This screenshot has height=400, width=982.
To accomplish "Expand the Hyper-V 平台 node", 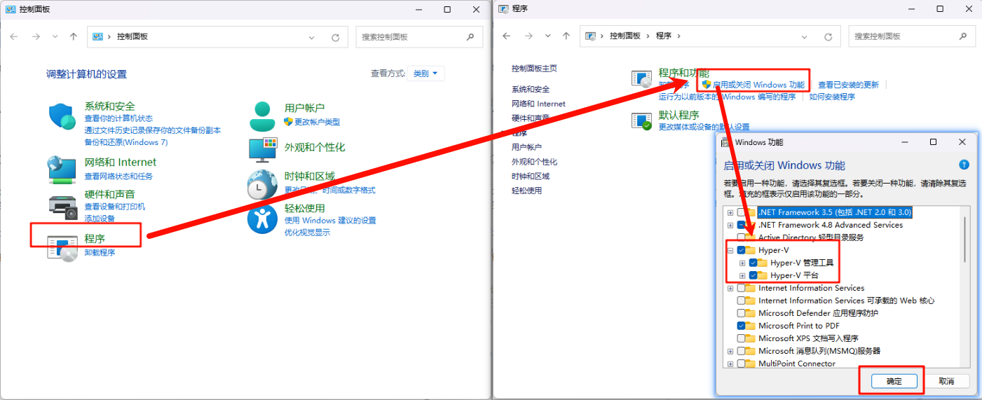I will click(x=742, y=275).
